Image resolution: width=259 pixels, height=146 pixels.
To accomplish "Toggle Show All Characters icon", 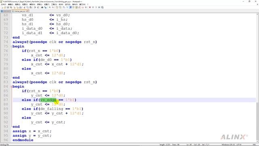I will coord(67,7).
